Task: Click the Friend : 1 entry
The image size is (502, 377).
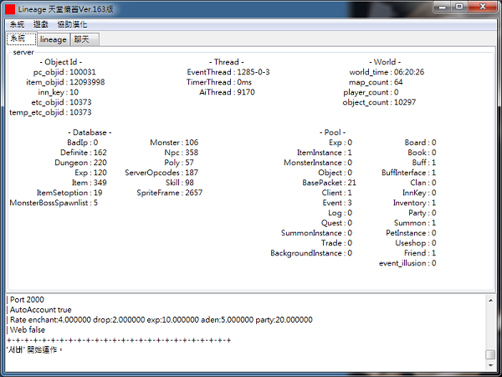Action: (420, 253)
